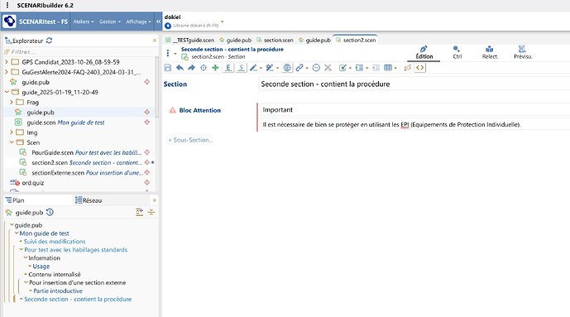Click the circled minus icon in toolbar
Image resolution: width=570 pixels, height=317 pixels.
(316, 68)
